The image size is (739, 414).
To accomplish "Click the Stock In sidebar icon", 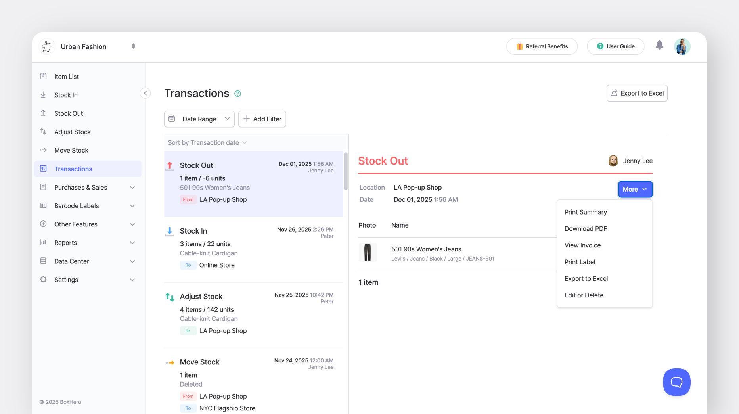I will pyautogui.click(x=43, y=95).
